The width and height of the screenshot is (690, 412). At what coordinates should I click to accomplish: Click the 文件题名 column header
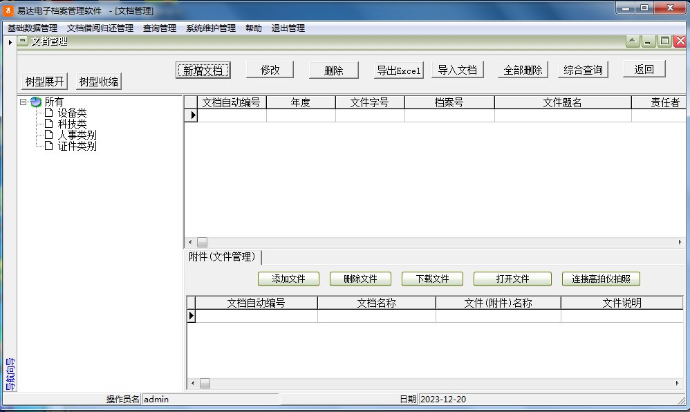coord(562,102)
